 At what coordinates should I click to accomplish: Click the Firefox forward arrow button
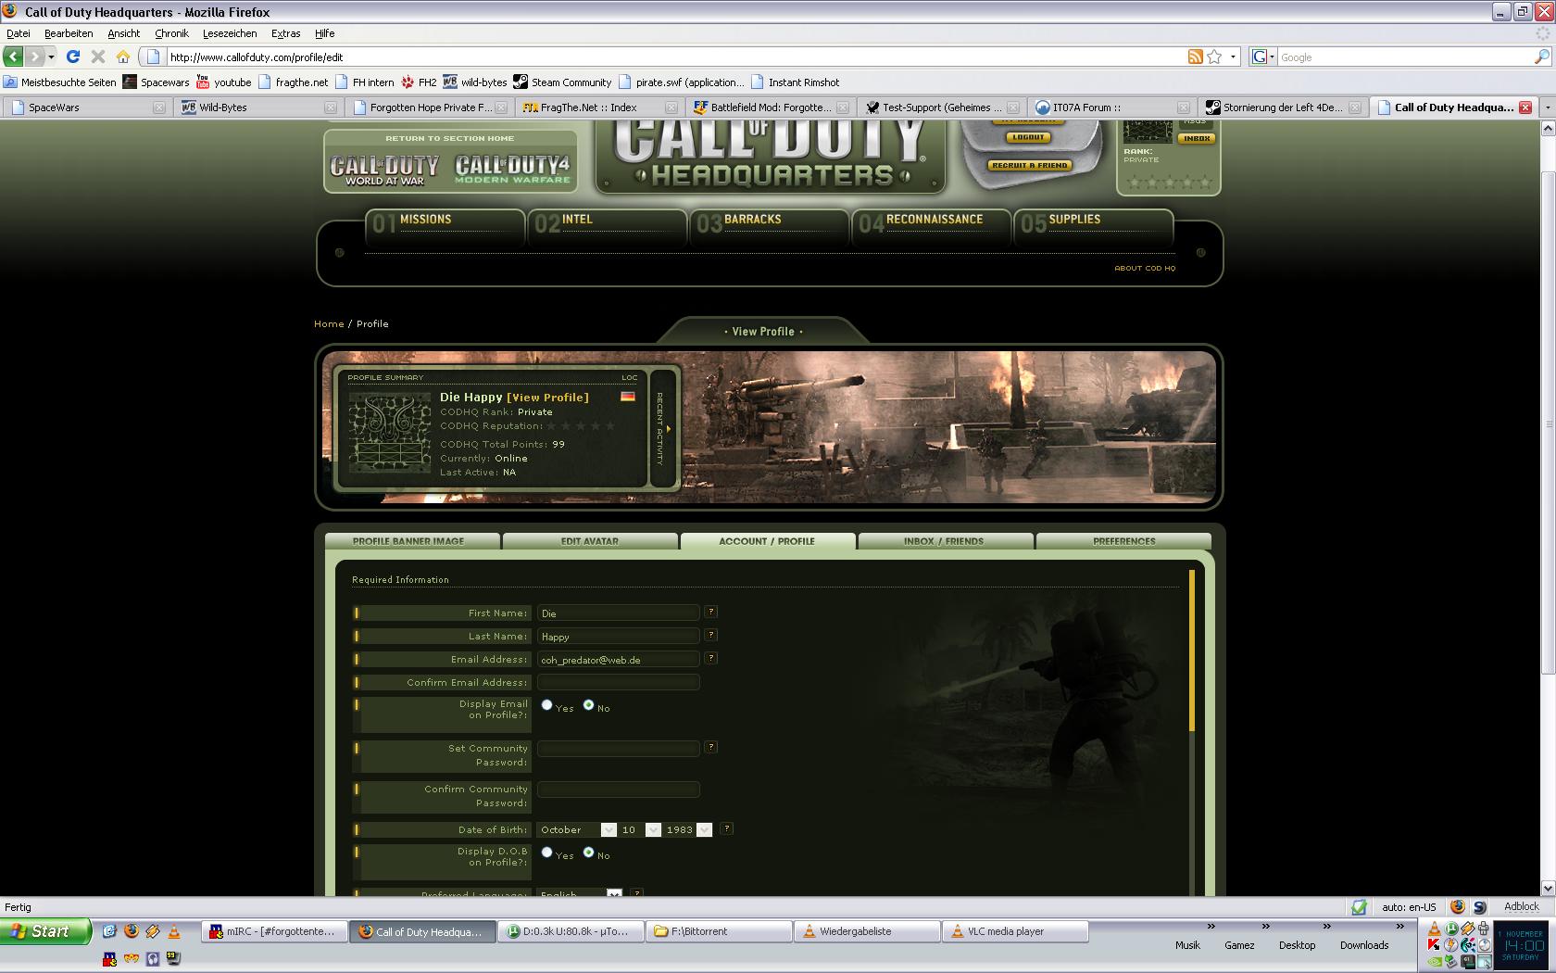34,57
